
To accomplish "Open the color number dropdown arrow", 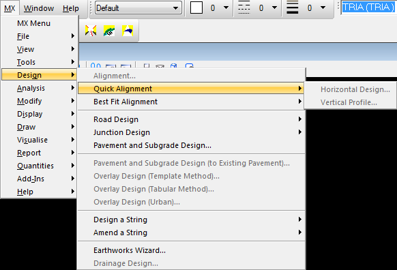I will tap(226, 7).
